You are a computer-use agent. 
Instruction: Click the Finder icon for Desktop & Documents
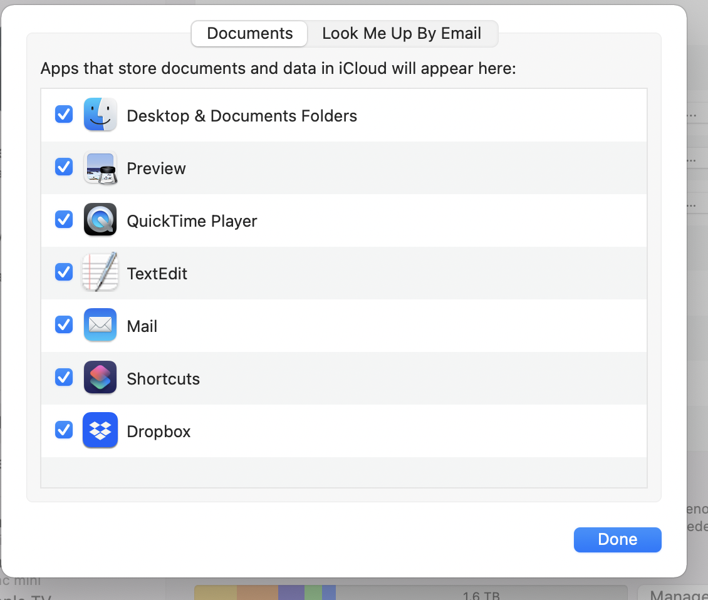click(x=100, y=115)
